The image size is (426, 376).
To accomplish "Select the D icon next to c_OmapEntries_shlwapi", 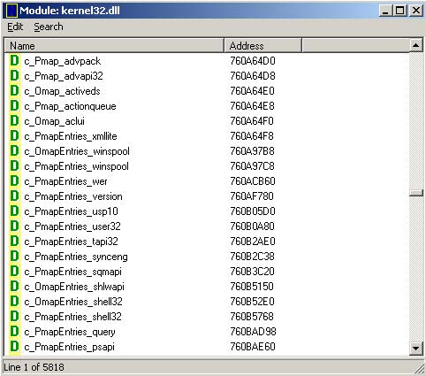I will 14,287.
